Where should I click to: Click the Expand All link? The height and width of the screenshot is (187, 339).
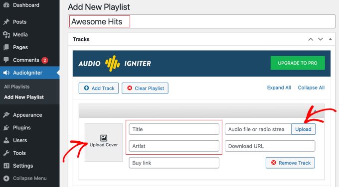pos(279,88)
